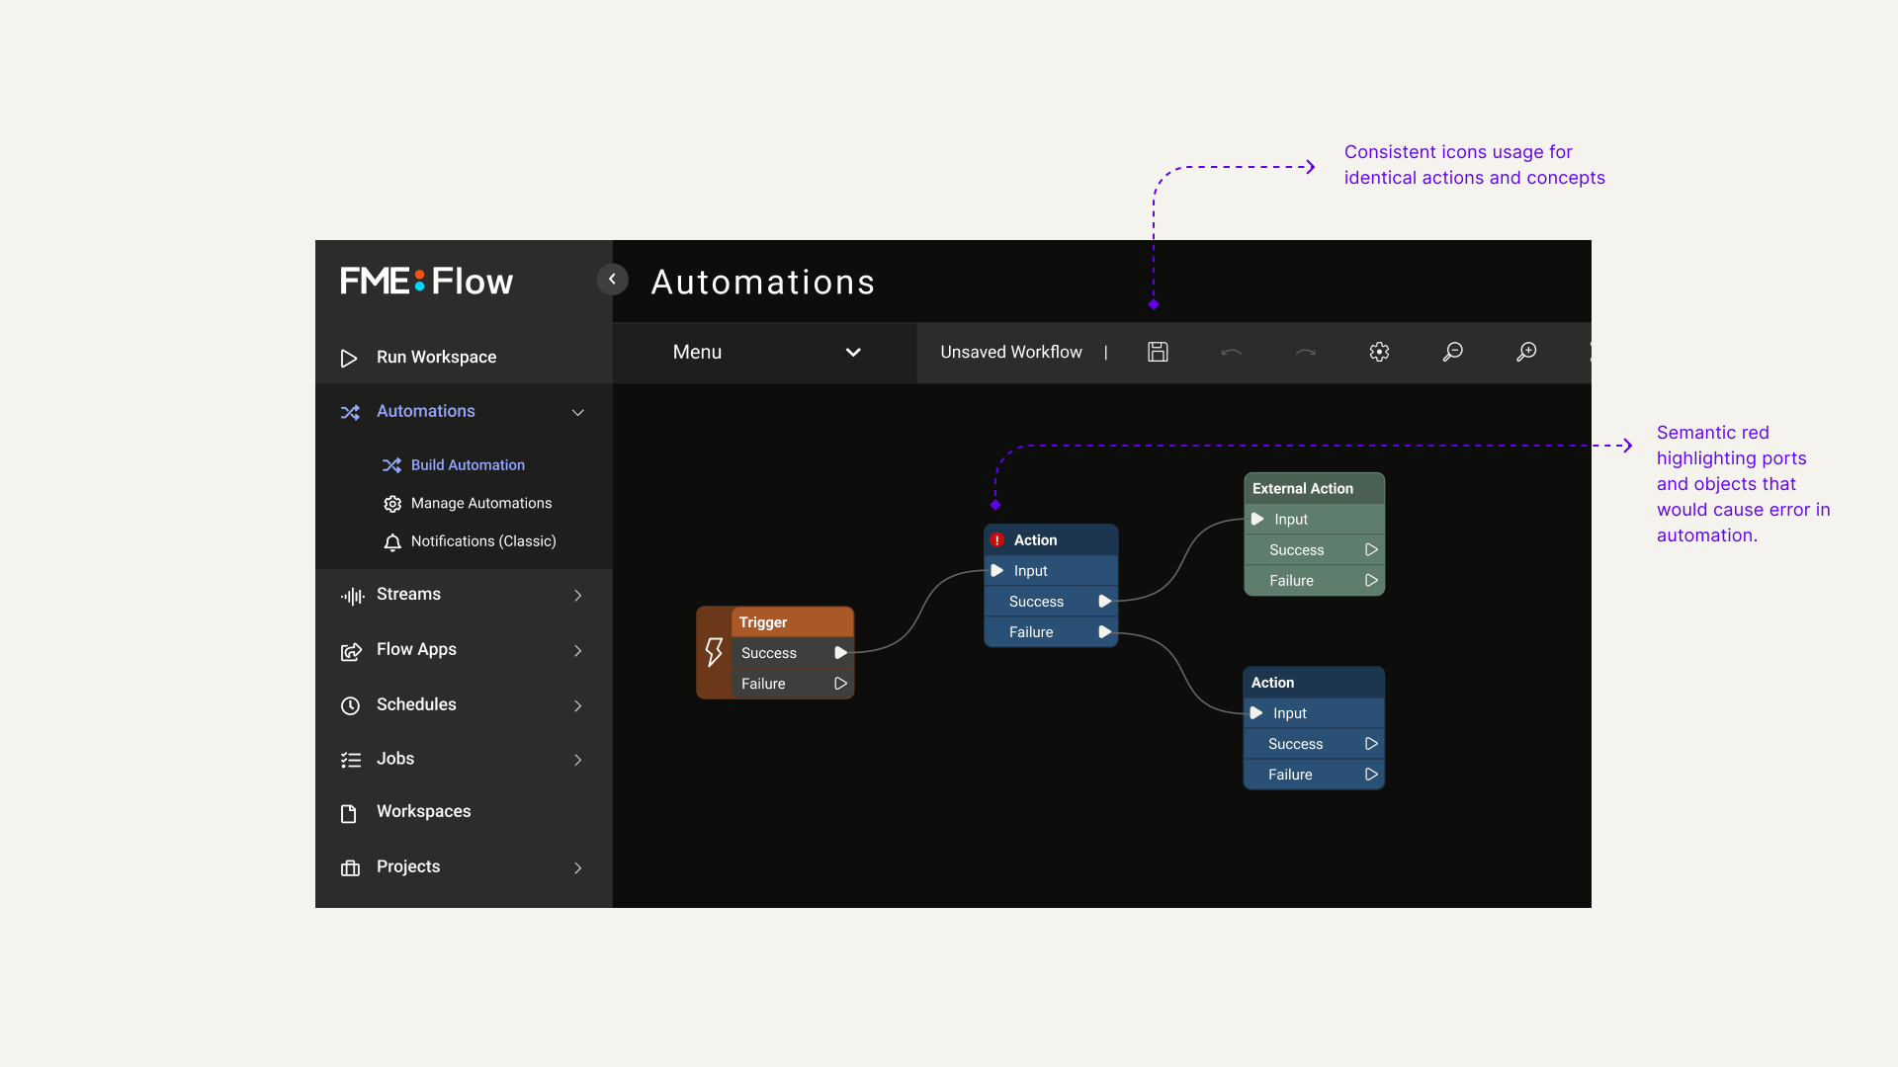This screenshot has height=1067, width=1898.
Task: Open Notifications (Classic) link
Action: (482, 541)
